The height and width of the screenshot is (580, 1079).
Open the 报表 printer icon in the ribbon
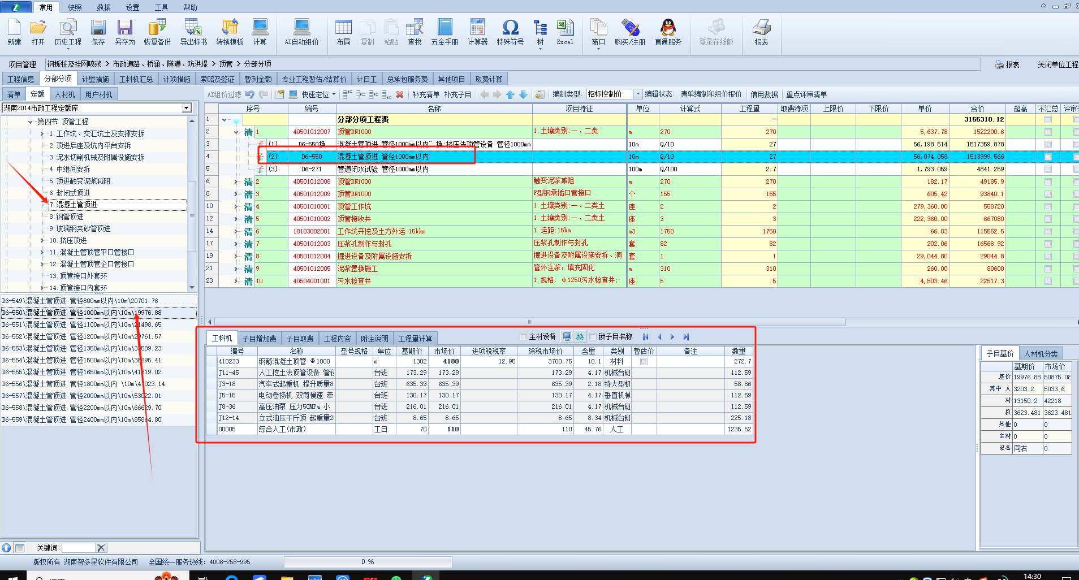[762, 32]
